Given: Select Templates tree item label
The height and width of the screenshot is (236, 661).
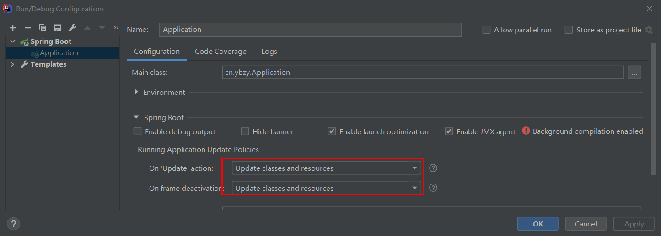Looking at the screenshot, I should coord(48,64).
